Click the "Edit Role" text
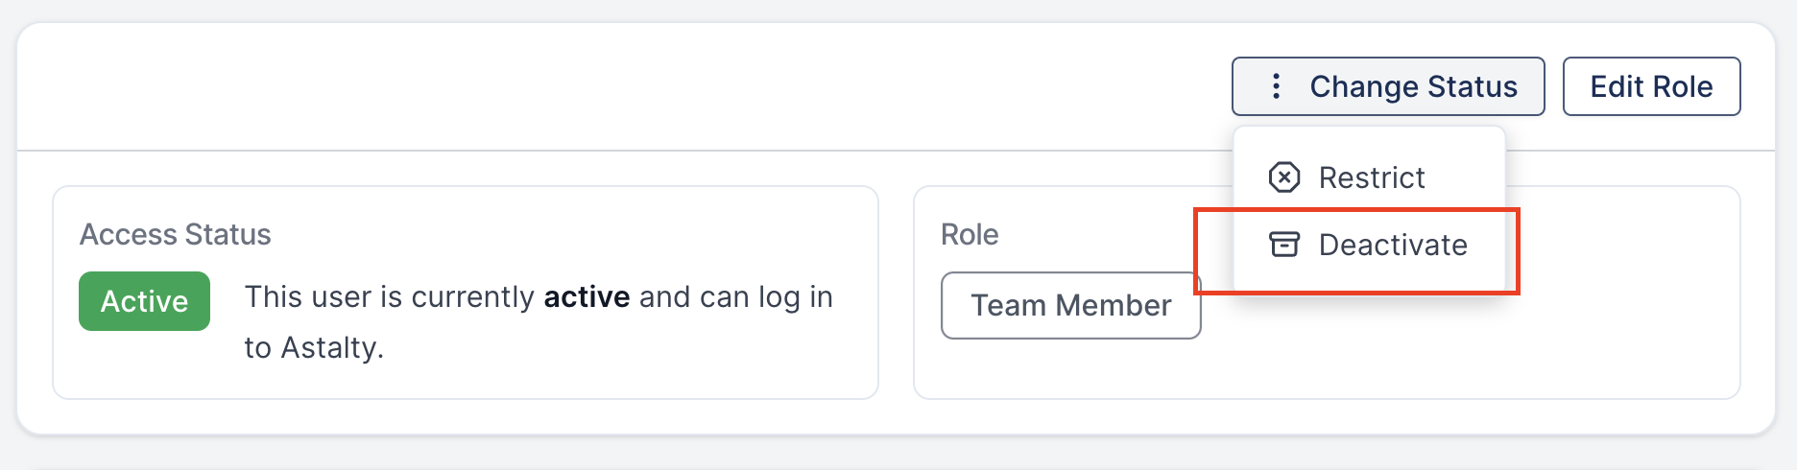1797x470 pixels. [x=1651, y=86]
